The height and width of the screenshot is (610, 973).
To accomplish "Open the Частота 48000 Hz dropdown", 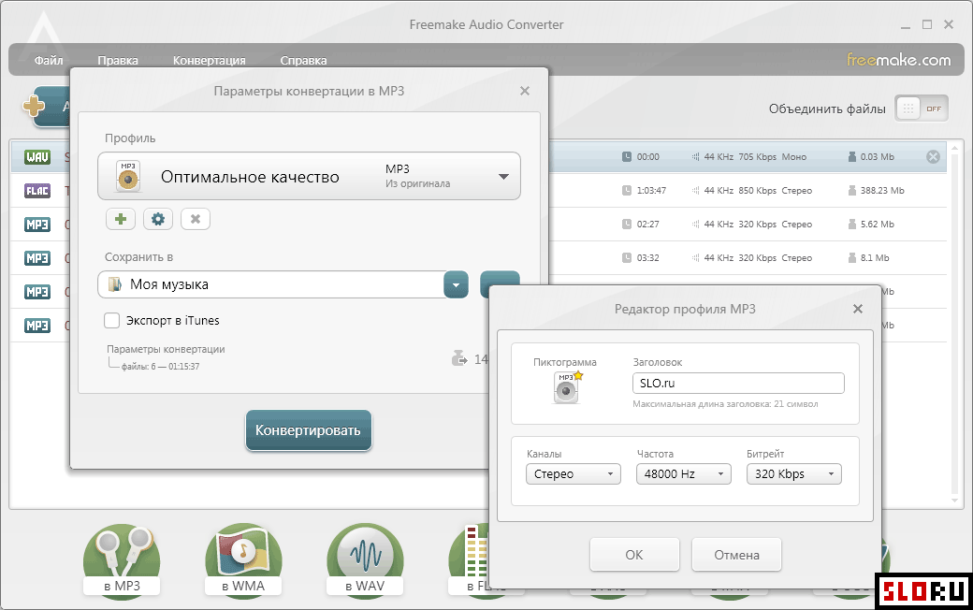I will [x=683, y=474].
